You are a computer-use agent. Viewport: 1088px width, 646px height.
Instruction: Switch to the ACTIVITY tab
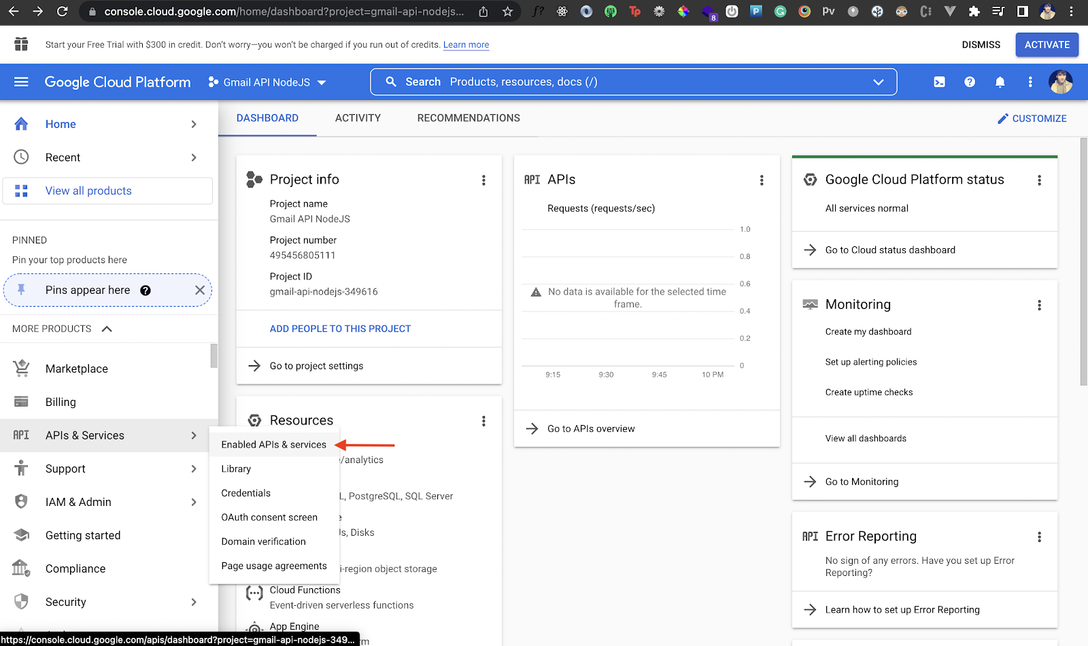click(358, 118)
